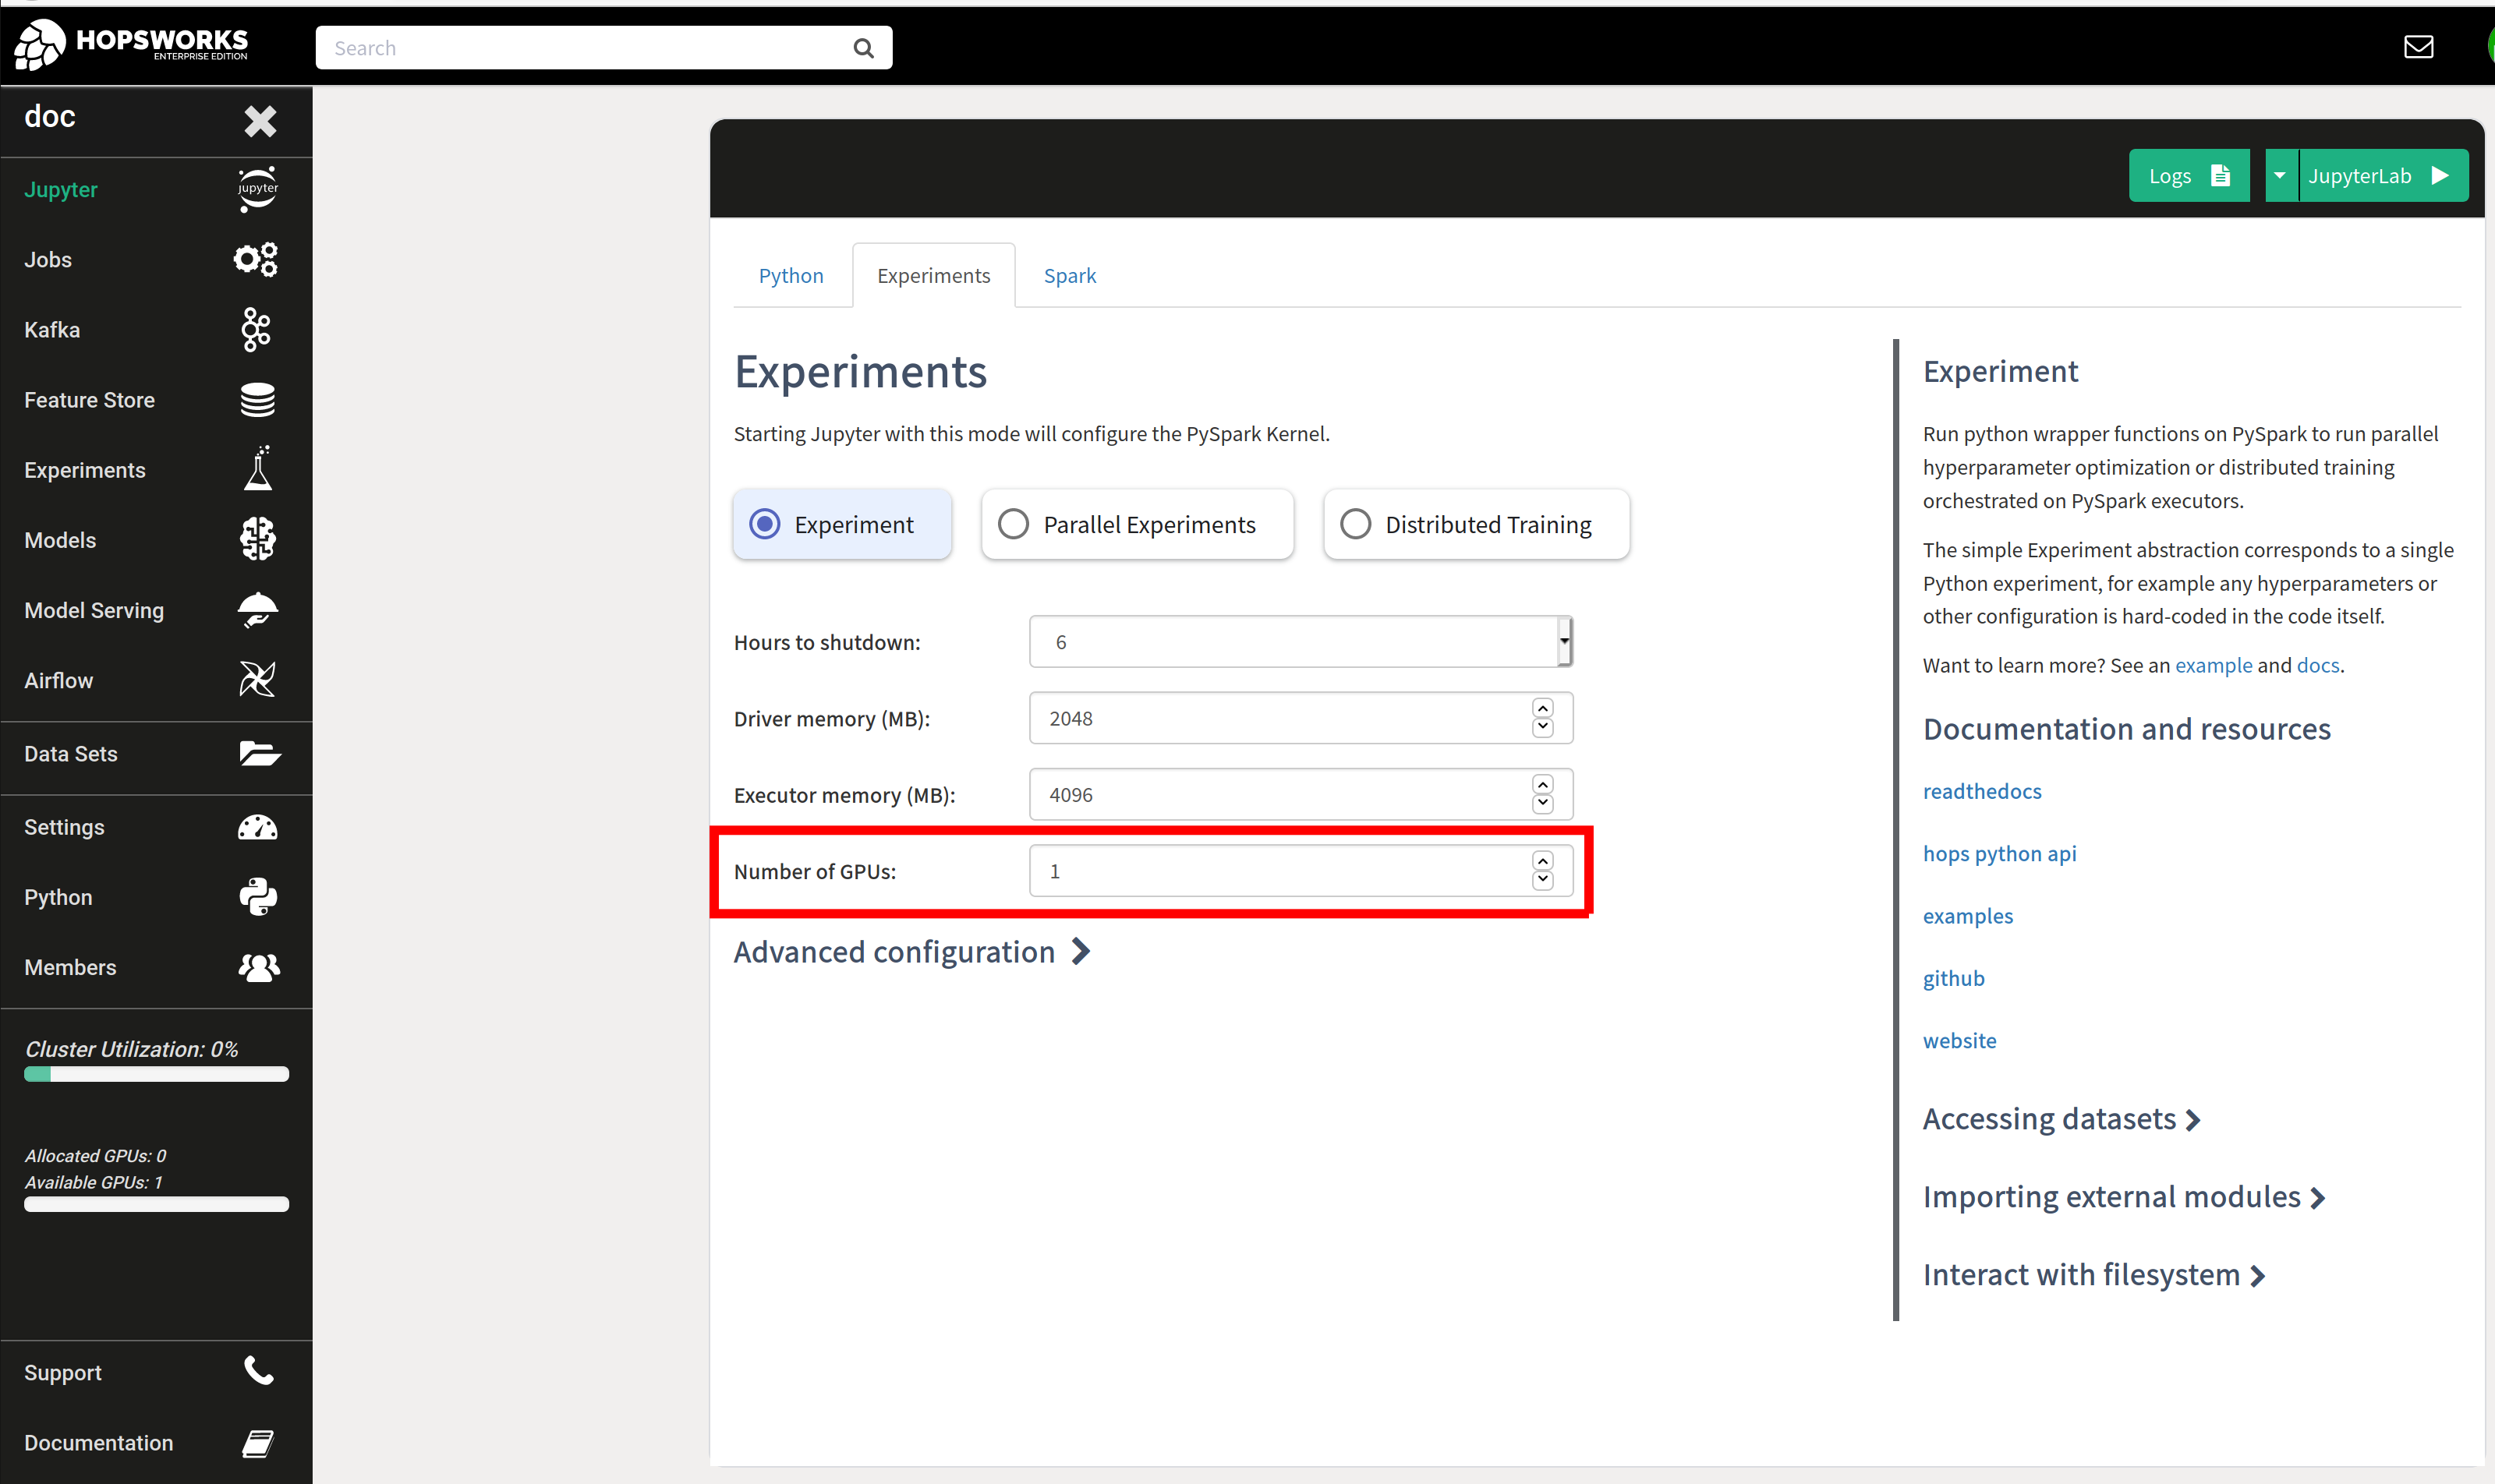
Task: Open the Experiments flask icon
Action: click(x=257, y=469)
